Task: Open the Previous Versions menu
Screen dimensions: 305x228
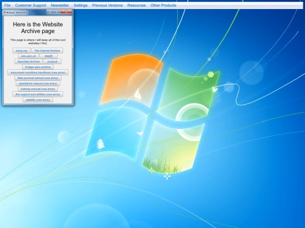Action: click(107, 6)
